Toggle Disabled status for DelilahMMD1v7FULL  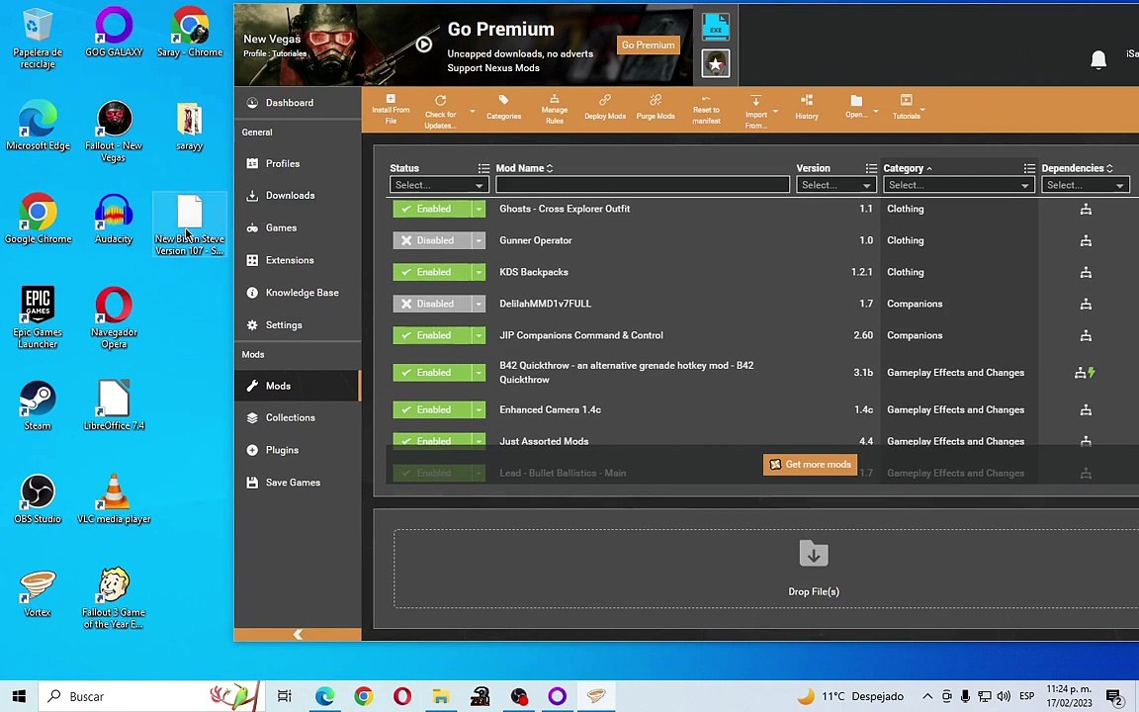click(x=433, y=304)
